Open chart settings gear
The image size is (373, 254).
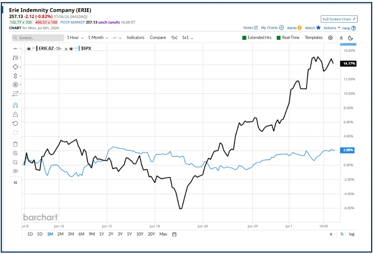(330, 38)
